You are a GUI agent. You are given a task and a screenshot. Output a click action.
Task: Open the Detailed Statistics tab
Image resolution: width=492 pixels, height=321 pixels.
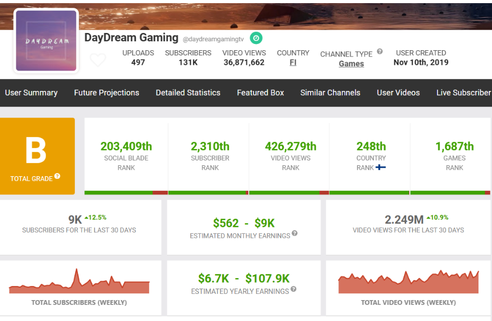(188, 93)
